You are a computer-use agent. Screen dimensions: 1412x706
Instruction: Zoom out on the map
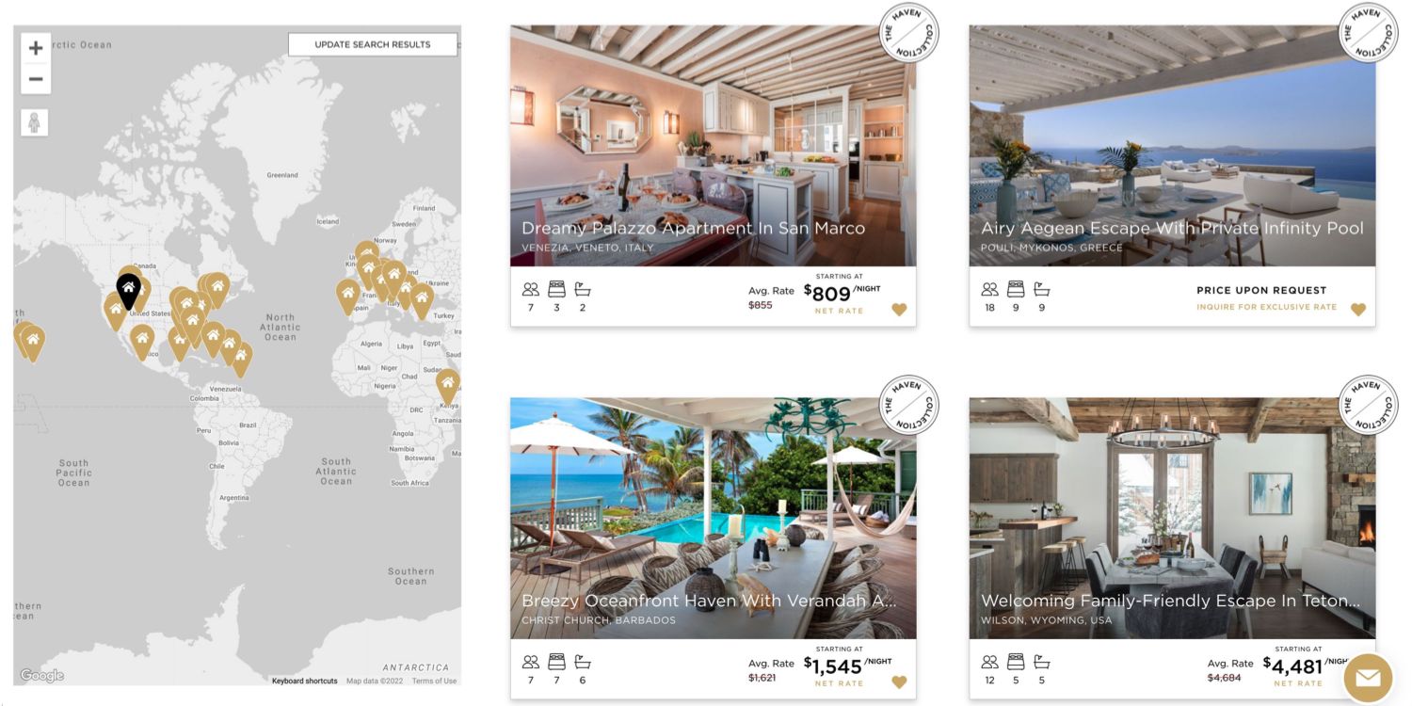coord(36,78)
